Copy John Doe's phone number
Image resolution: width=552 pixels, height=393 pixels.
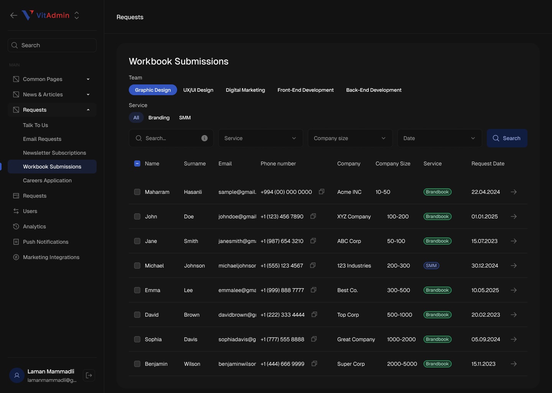[x=313, y=216]
